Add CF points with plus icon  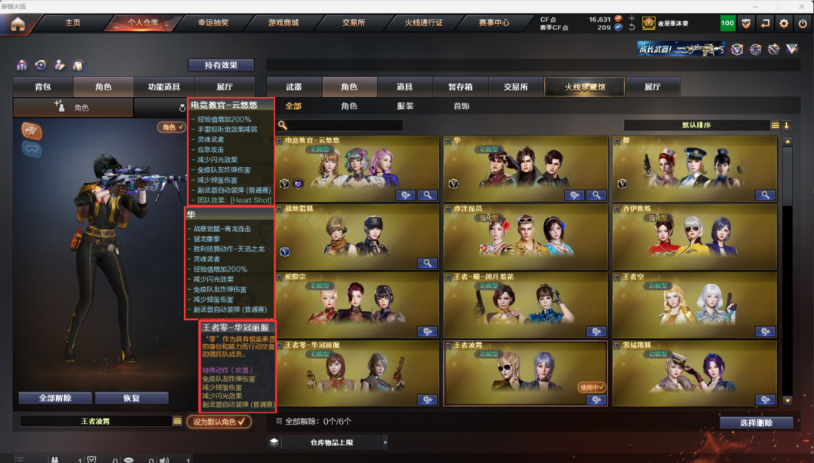pos(632,19)
